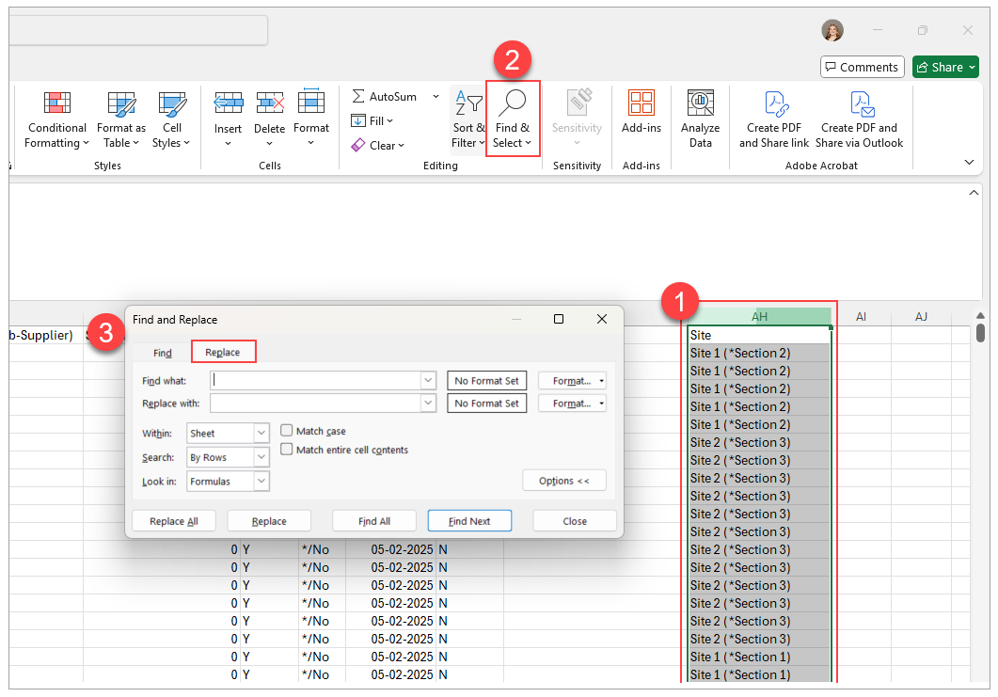This screenshot has width=998, height=697.
Task: Click the green Share button
Action: coord(945,67)
